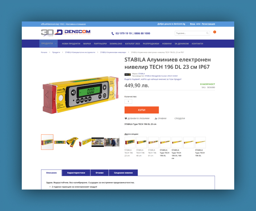Click the price 449,90 лв.
Screen dimensions: 256x211
[137, 85]
